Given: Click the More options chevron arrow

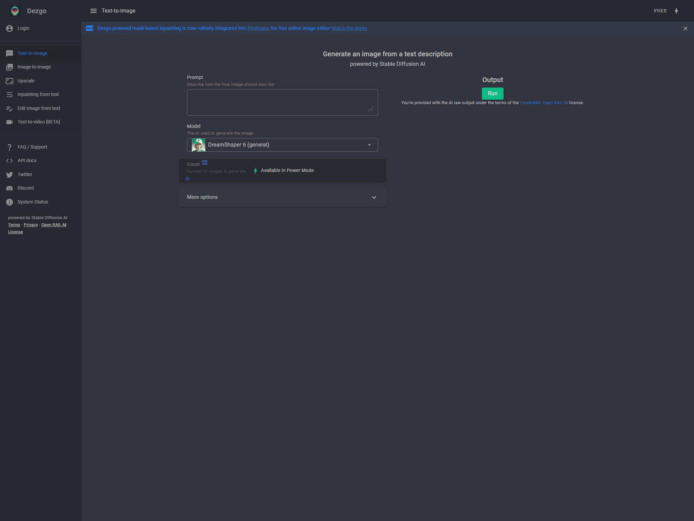Looking at the screenshot, I should point(374,197).
